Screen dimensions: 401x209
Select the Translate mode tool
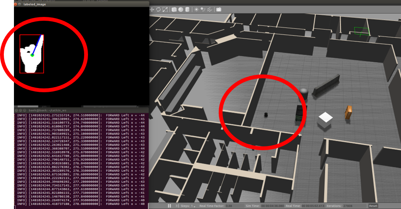152,9
